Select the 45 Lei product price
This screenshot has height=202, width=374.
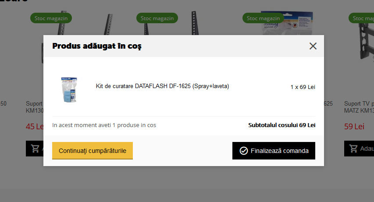[35, 126]
